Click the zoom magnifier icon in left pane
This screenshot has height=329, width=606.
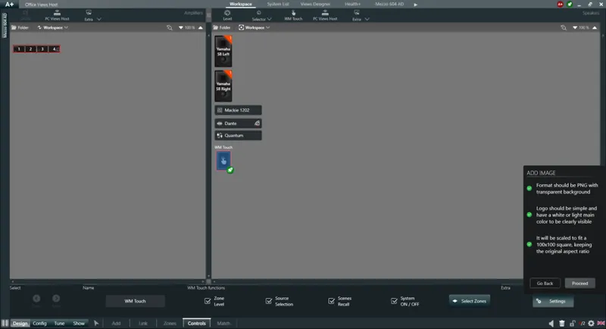click(169, 27)
